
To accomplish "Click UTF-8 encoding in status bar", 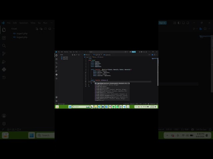I will (137, 104).
